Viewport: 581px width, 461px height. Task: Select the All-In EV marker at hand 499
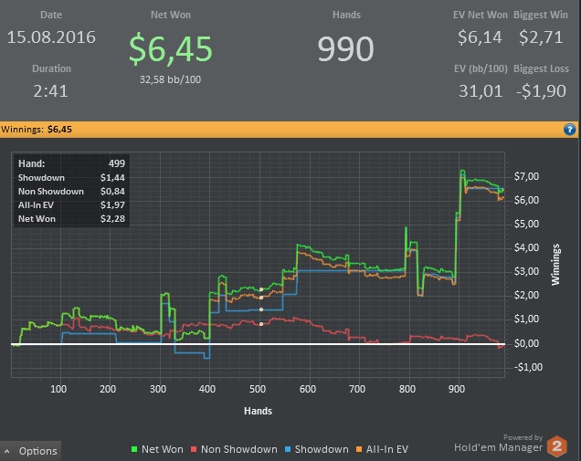(261, 298)
